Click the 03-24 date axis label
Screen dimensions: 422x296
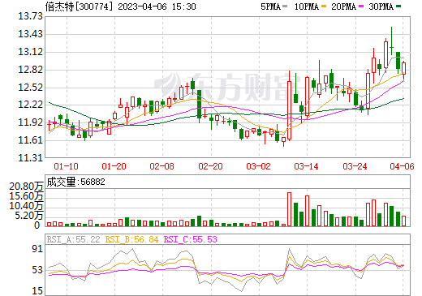point(355,166)
